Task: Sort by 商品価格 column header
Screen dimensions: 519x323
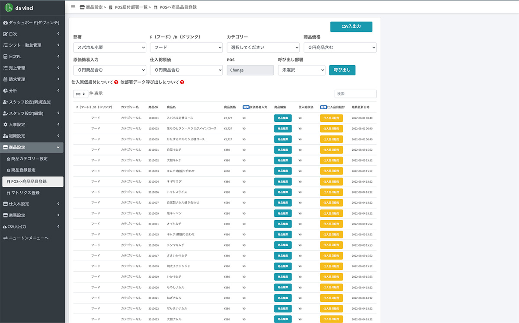Action: tap(230, 106)
